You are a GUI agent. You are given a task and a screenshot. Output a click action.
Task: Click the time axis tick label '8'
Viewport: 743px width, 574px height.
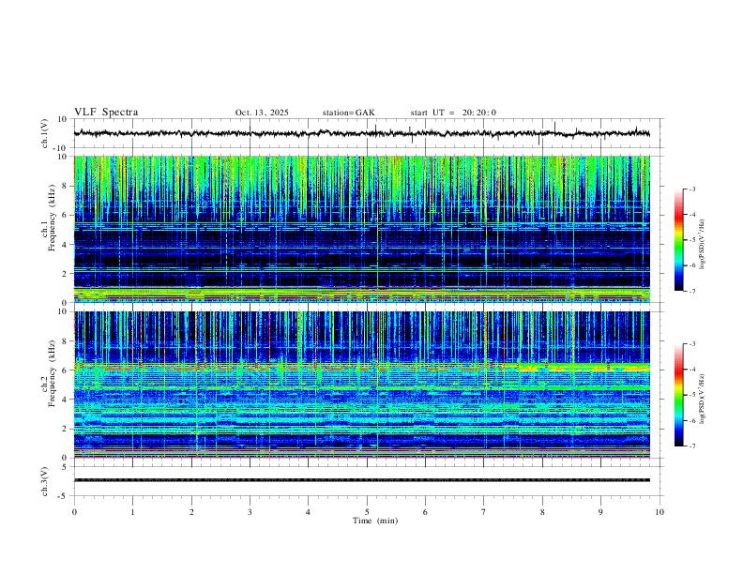pyautogui.click(x=542, y=512)
